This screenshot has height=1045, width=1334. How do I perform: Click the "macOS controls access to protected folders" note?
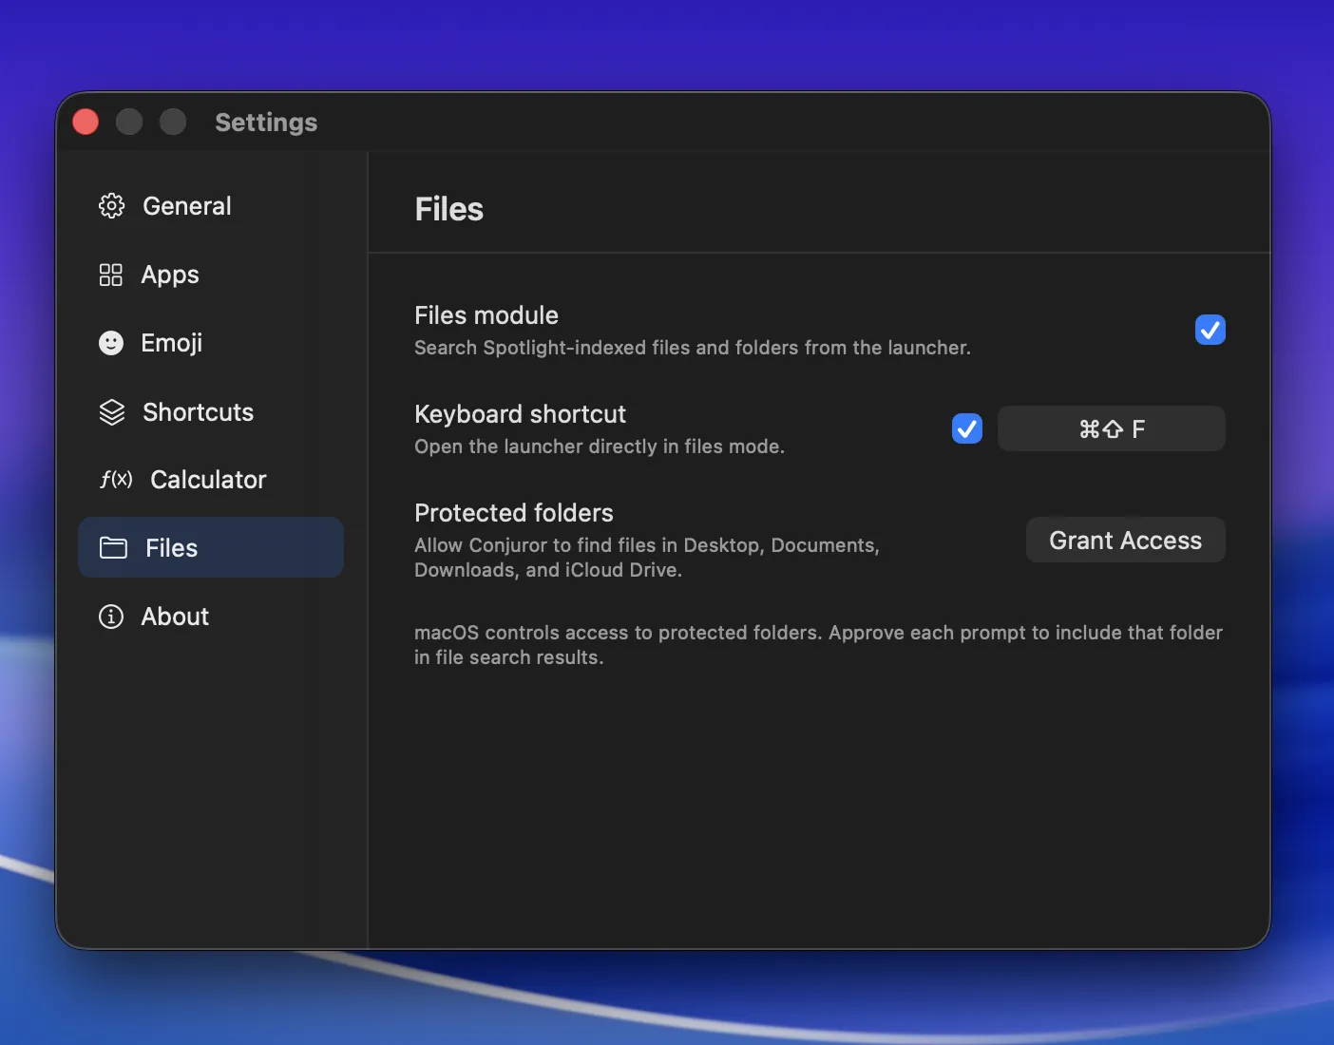click(818, 645)
